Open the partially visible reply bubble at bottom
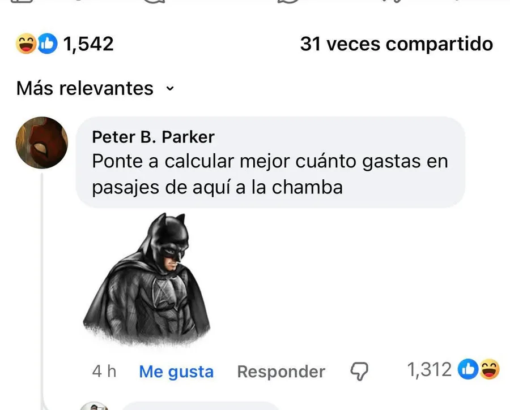The height and width of the screenshot is (410, 510). tap(200, 406)
